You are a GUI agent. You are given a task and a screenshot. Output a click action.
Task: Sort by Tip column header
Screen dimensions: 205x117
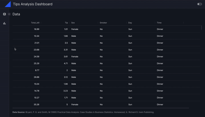pos(66,23)
